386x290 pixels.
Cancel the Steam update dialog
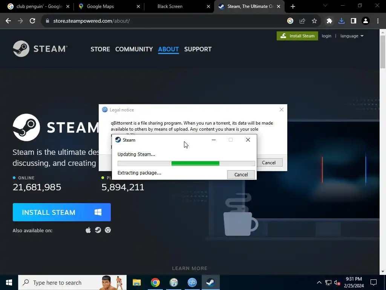tap(241, 174)
